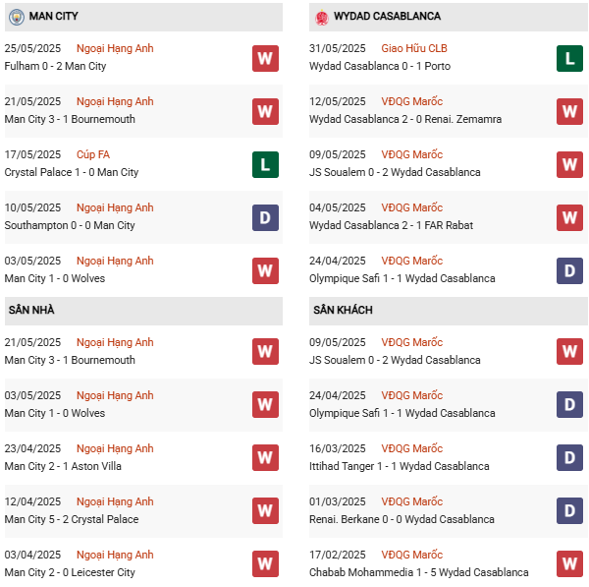The height and width of the screenshot is (587, 589).
Task: Click the D badge for Ittihad Tanger match
Action: coord(570,457)
